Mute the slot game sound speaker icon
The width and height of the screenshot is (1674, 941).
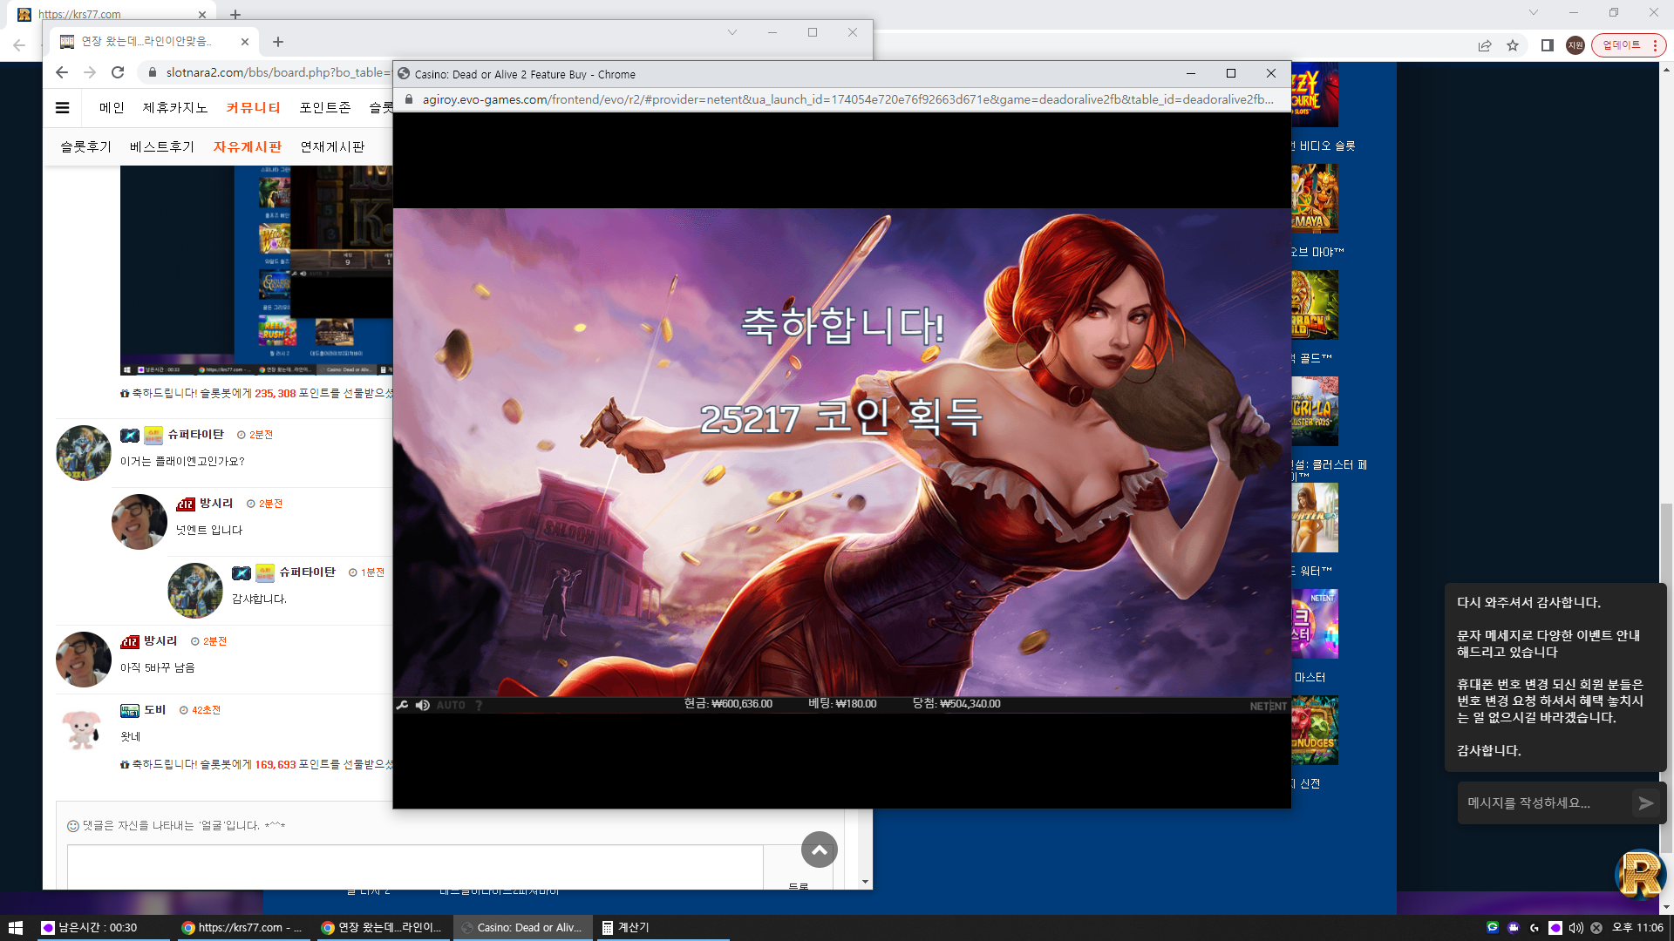423,705
